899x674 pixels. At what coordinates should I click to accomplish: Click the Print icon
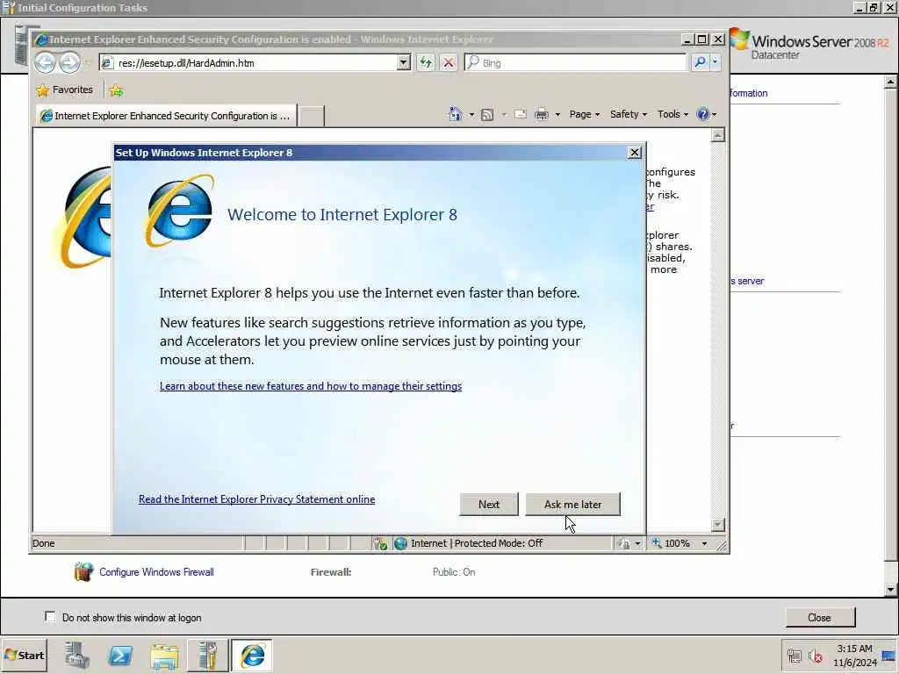(541, 114)
